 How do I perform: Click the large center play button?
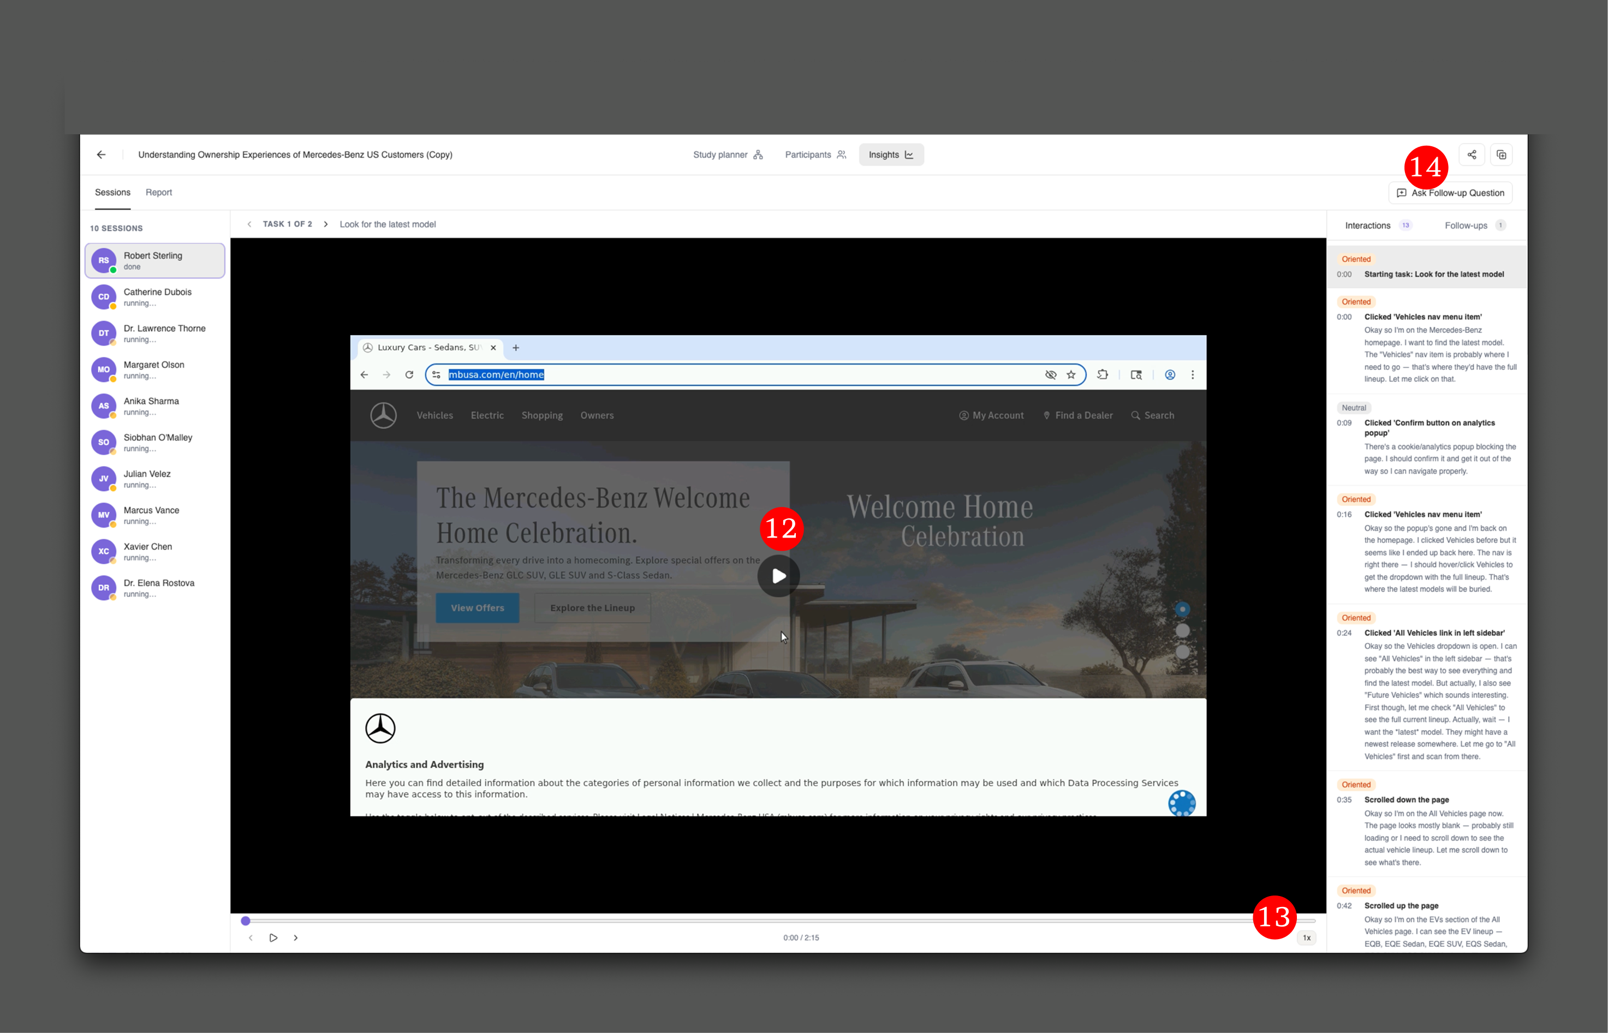pos(778,576)
